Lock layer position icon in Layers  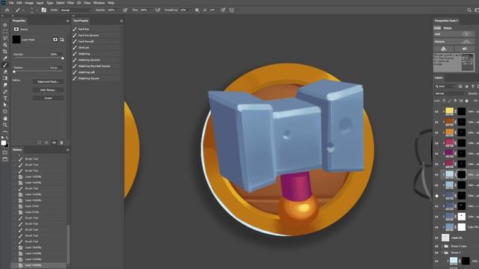point(455,101)
